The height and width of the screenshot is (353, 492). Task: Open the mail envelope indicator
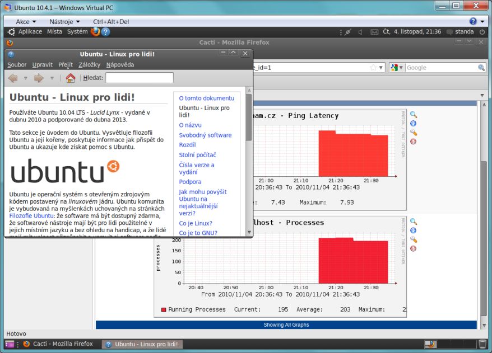click(374, 32)
